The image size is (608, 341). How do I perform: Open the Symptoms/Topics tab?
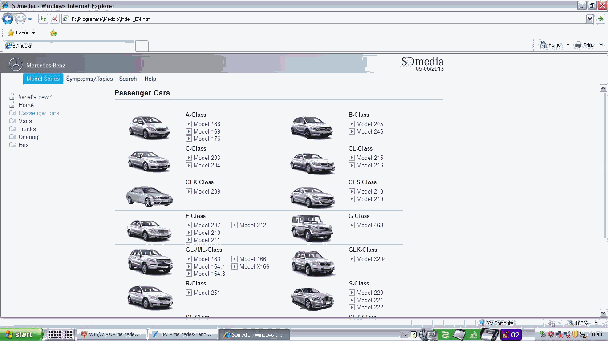[x=89, y=79]
